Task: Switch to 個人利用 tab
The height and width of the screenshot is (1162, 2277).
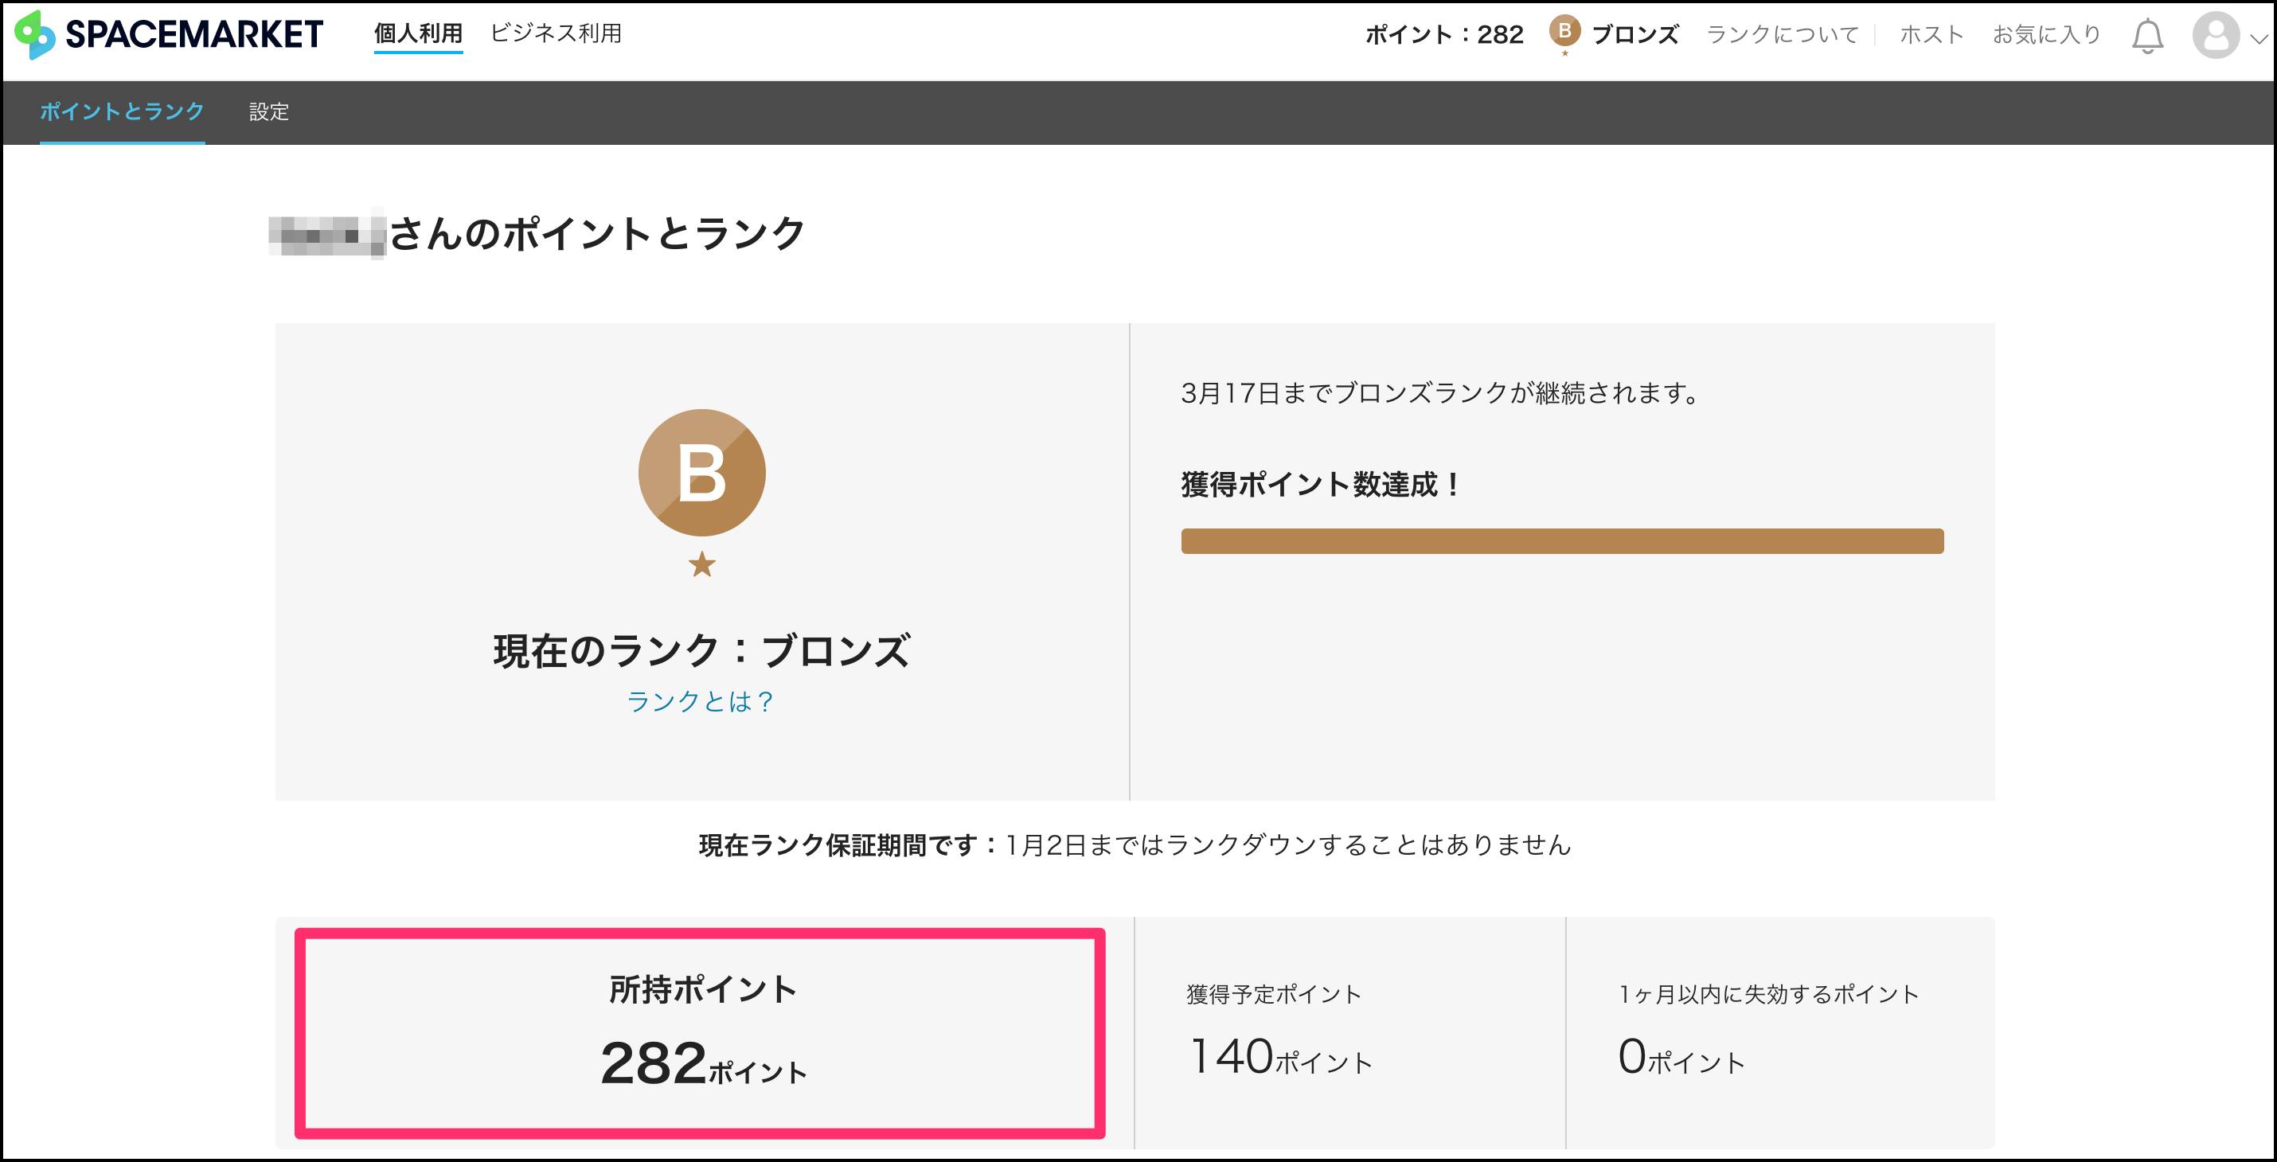Action: pos(418,33)
